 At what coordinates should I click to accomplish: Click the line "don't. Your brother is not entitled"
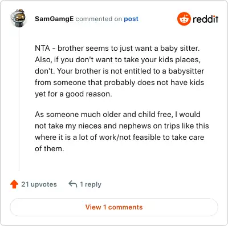coord(120,71)
